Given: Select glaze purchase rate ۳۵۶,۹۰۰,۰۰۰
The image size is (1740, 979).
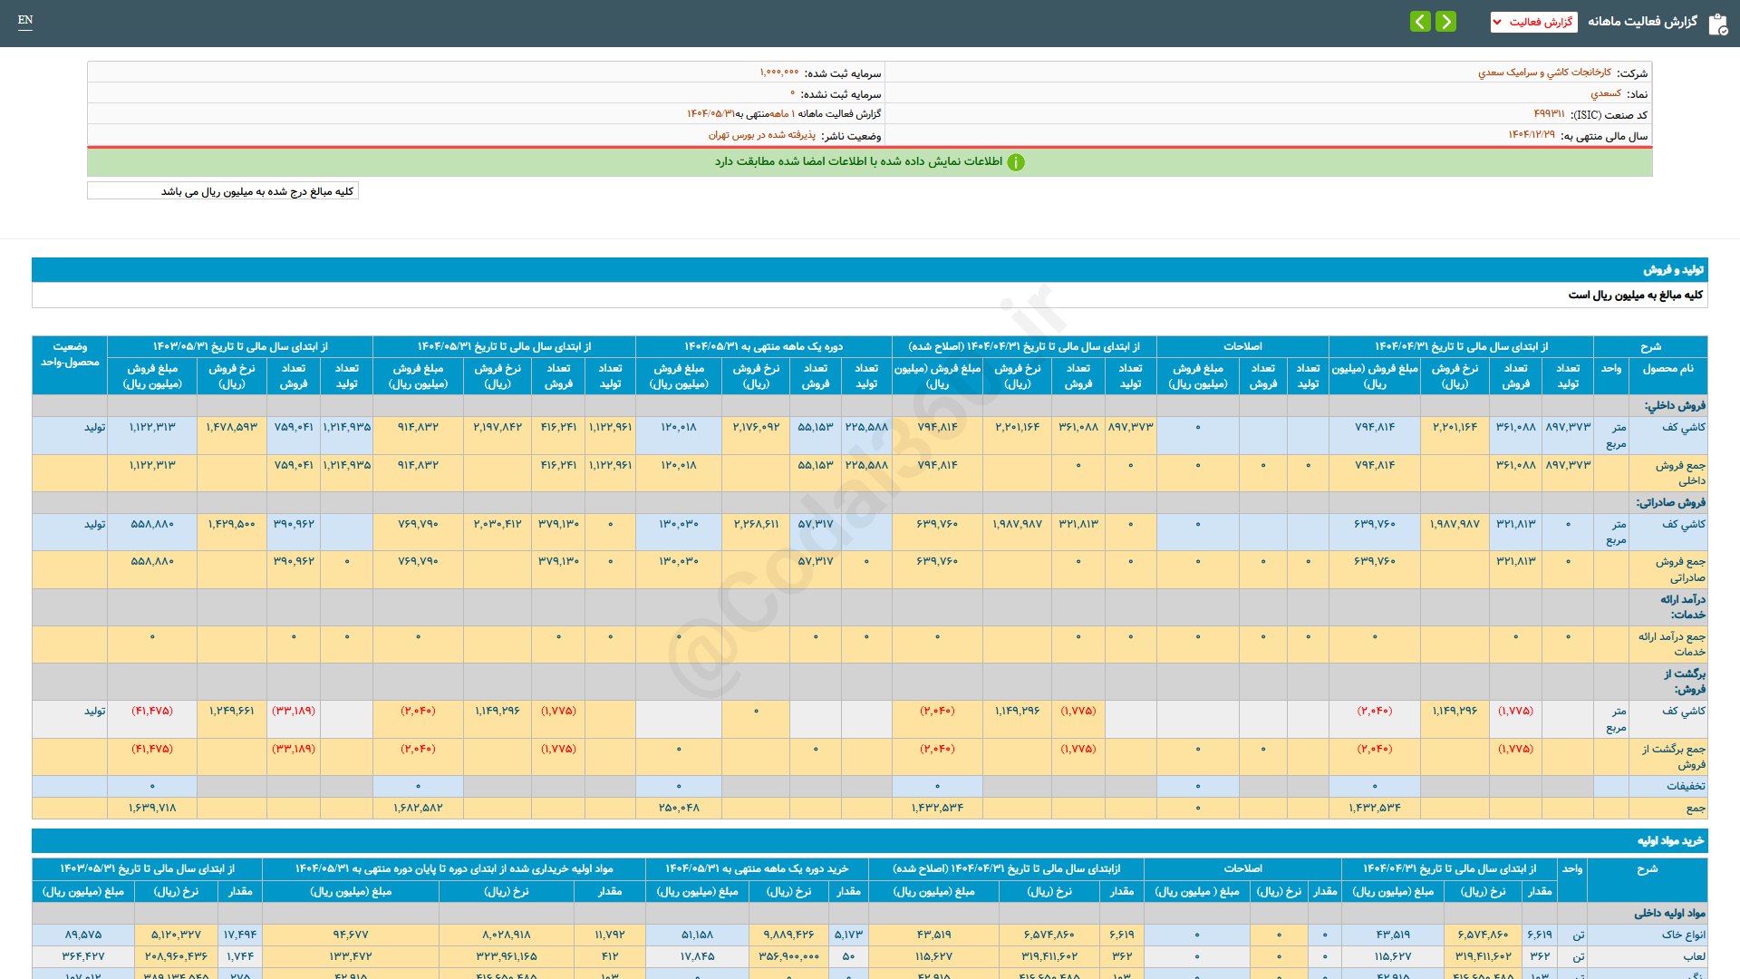Looking at the screenshot, I should click(788, 956).
